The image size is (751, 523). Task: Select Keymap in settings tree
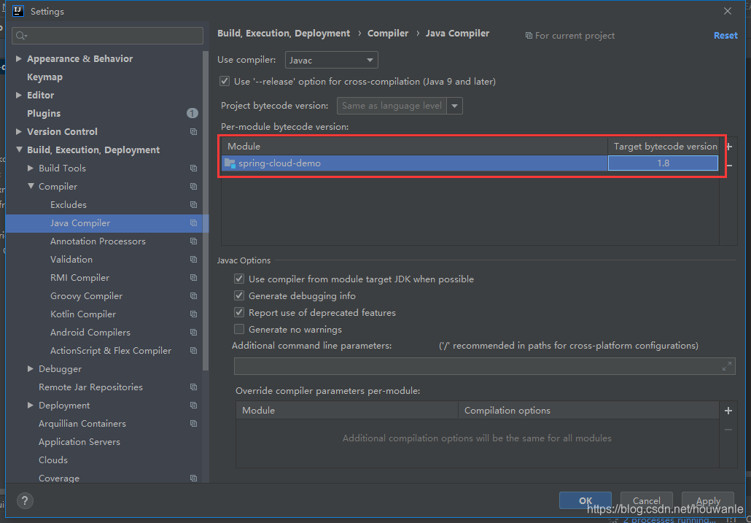[44, 77]
